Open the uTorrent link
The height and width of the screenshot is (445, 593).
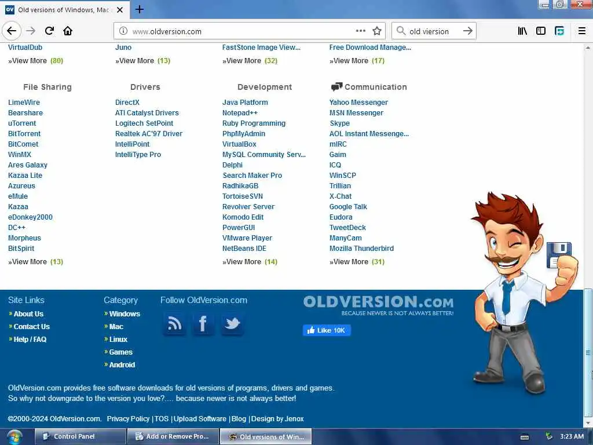coord(22,123)
